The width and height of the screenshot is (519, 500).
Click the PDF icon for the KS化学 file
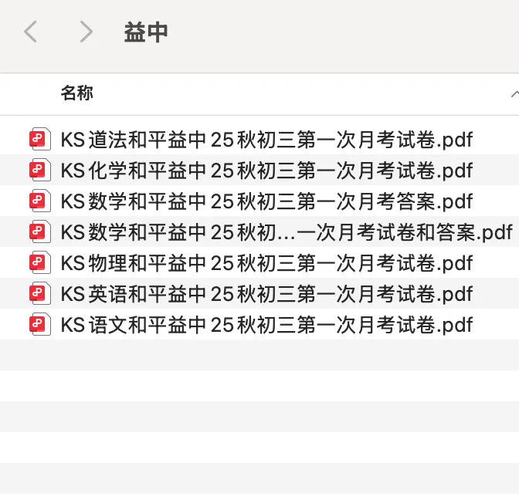(x=40, y=170)
